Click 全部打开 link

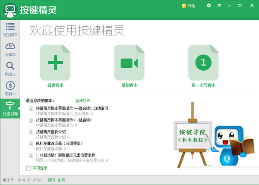click(x=83, y=100)
